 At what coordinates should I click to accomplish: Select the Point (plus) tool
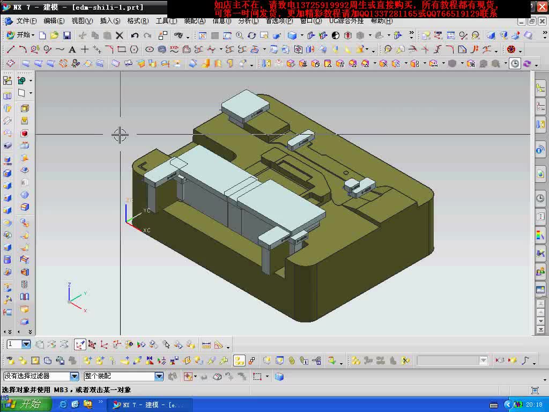click(84, 49)
